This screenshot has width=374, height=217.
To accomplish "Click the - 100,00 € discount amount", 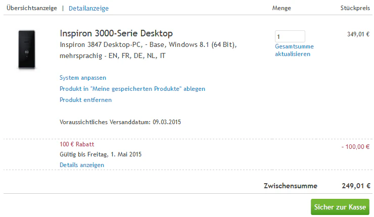I will [x=355, y=147].
